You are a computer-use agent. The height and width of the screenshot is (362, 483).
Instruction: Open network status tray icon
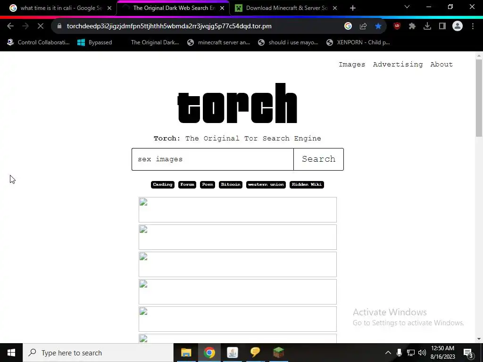point(411,353)
